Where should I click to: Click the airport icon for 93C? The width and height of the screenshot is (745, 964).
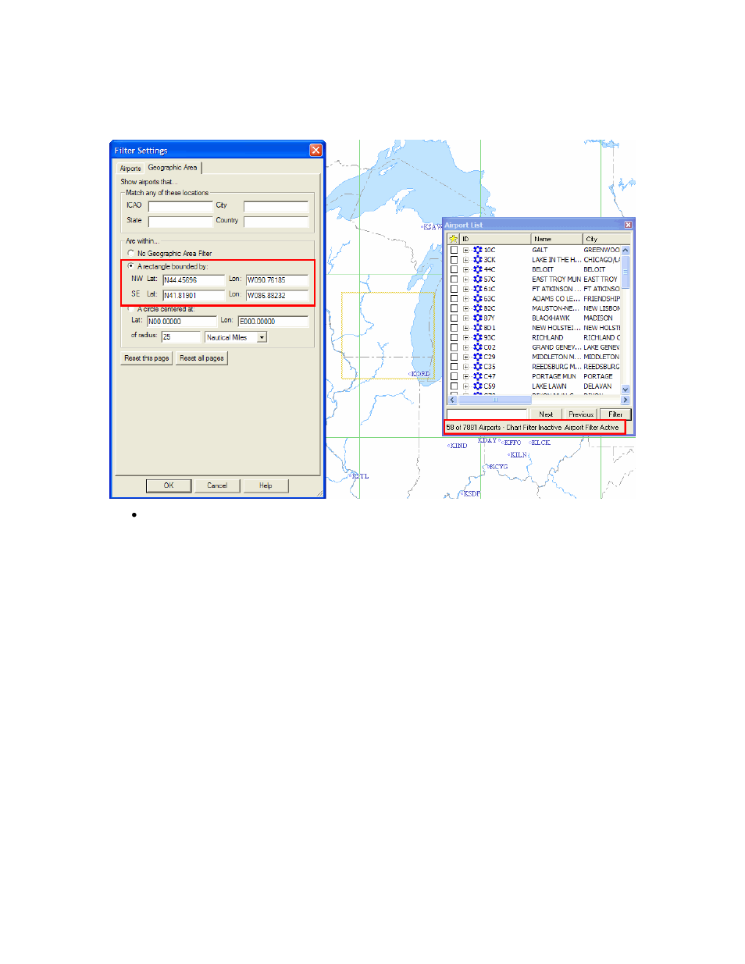click(478, 338)
